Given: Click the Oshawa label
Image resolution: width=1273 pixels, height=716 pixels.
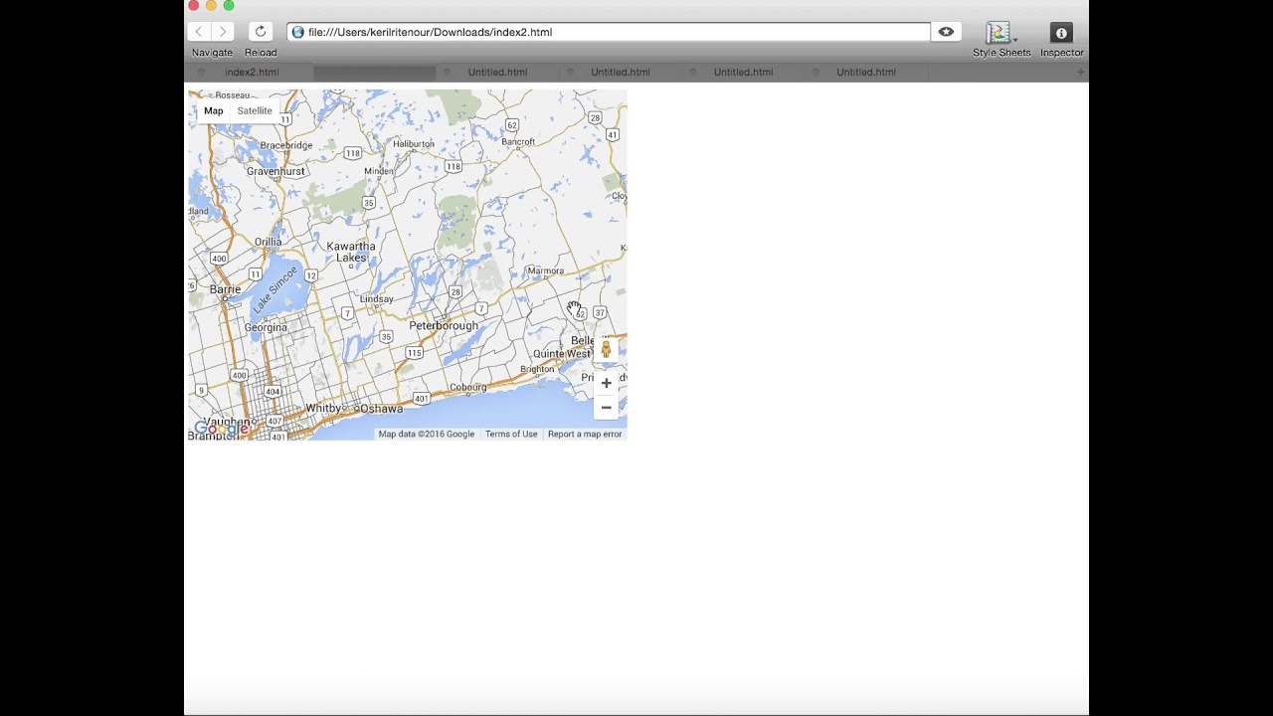Looking at the screenshot, I should coord(382,409).
